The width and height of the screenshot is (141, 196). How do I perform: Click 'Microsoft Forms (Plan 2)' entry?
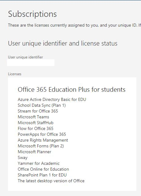point(41,146)
